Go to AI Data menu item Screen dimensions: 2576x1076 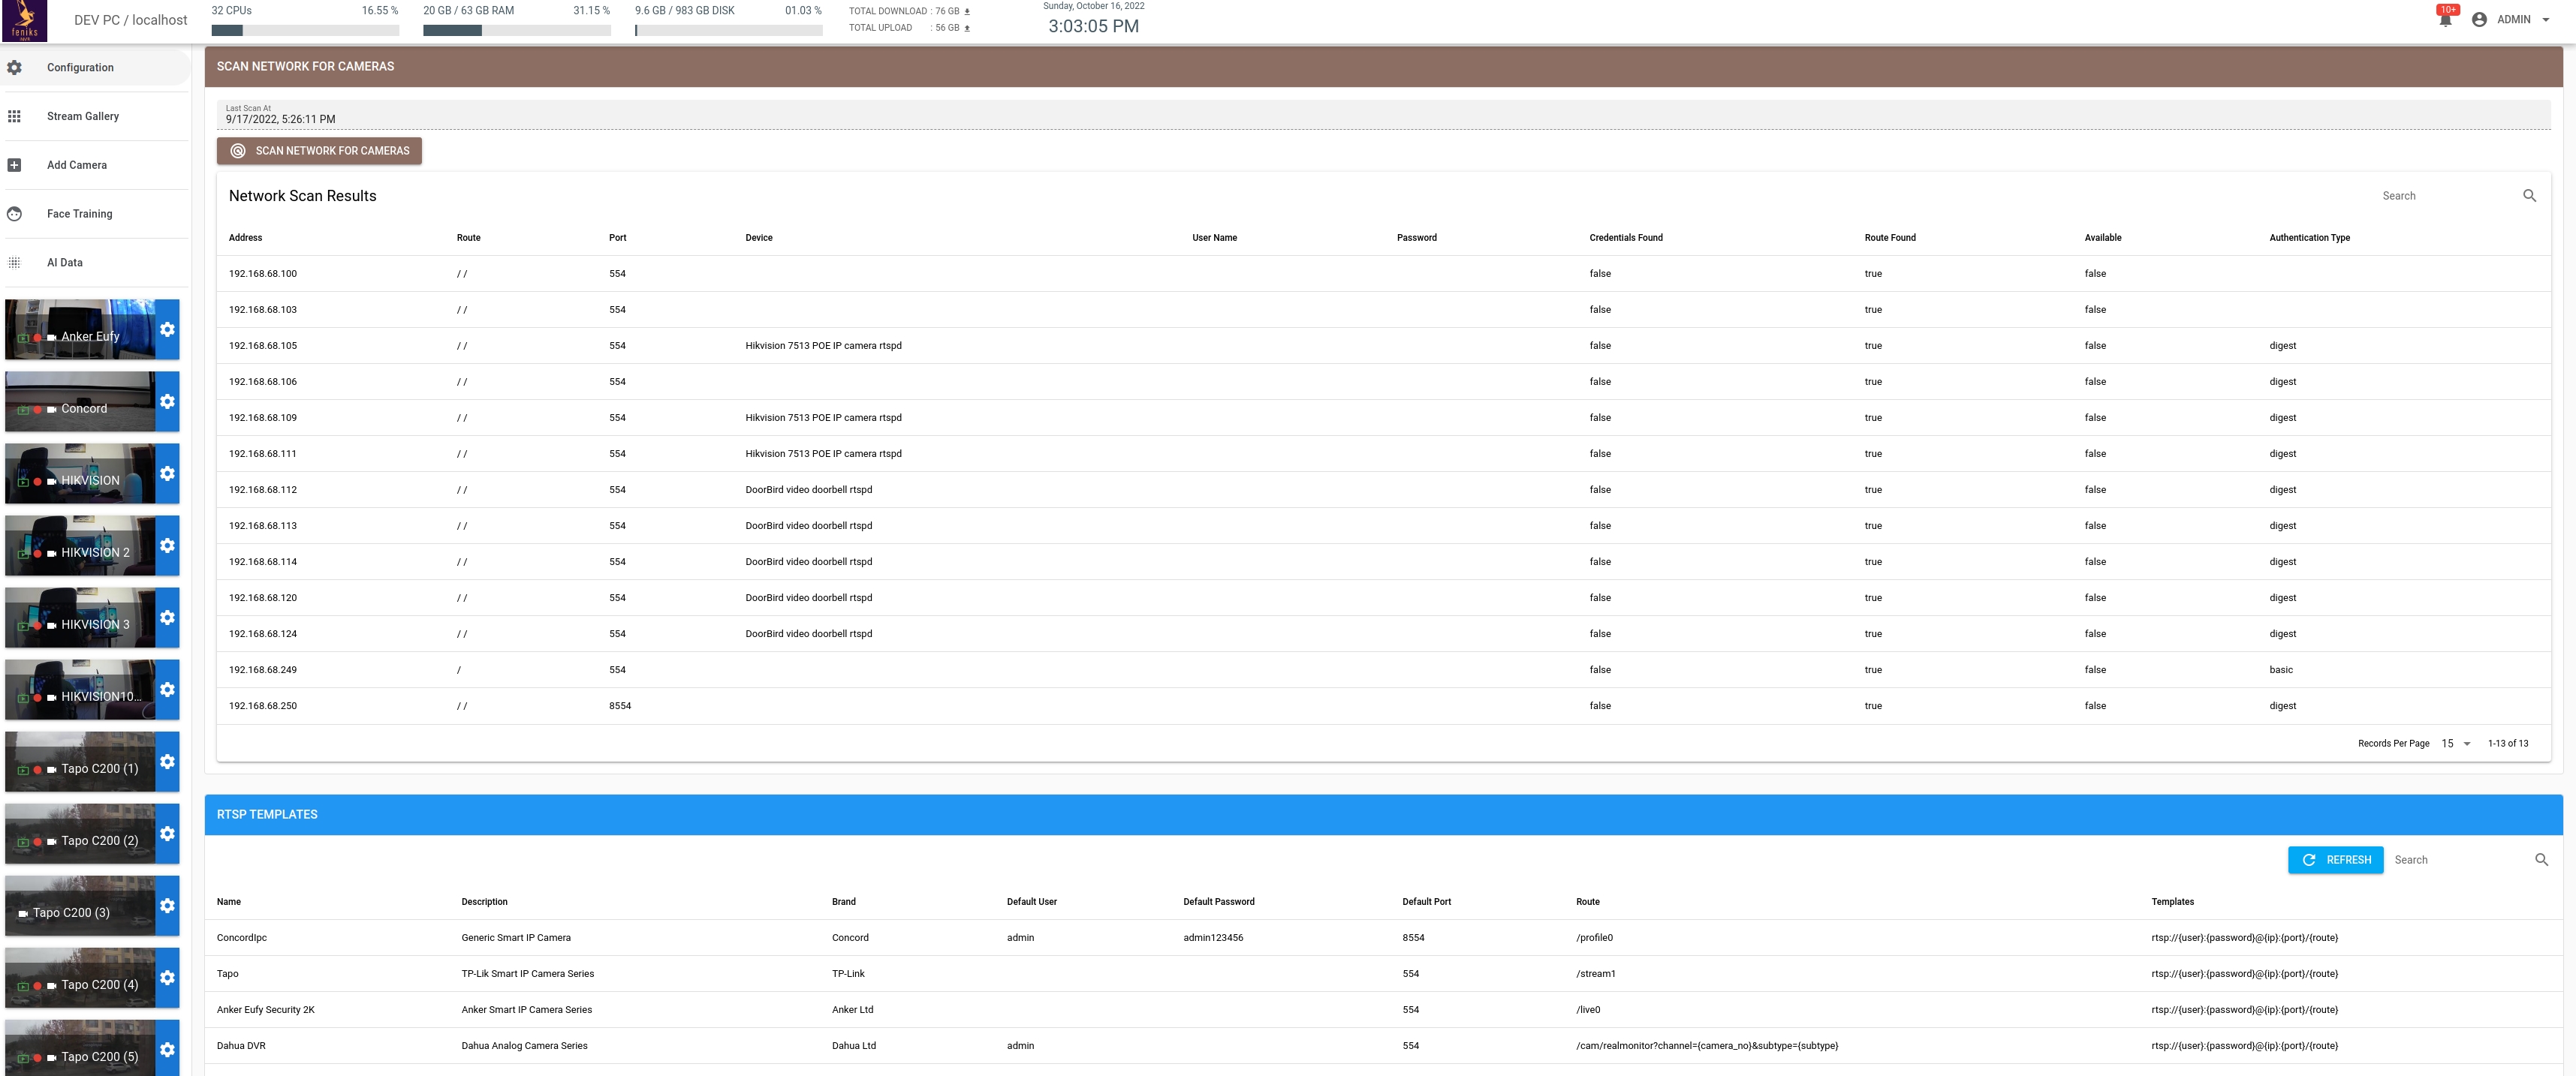click(x=65, y=263)
